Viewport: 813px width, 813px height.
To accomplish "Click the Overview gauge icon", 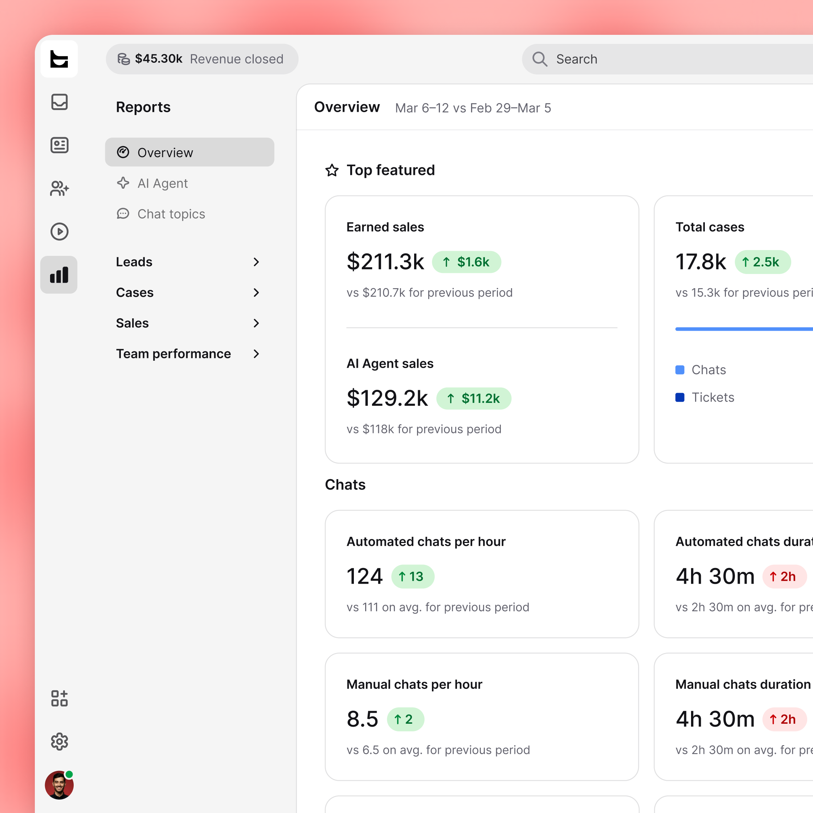I will point(123,152).
